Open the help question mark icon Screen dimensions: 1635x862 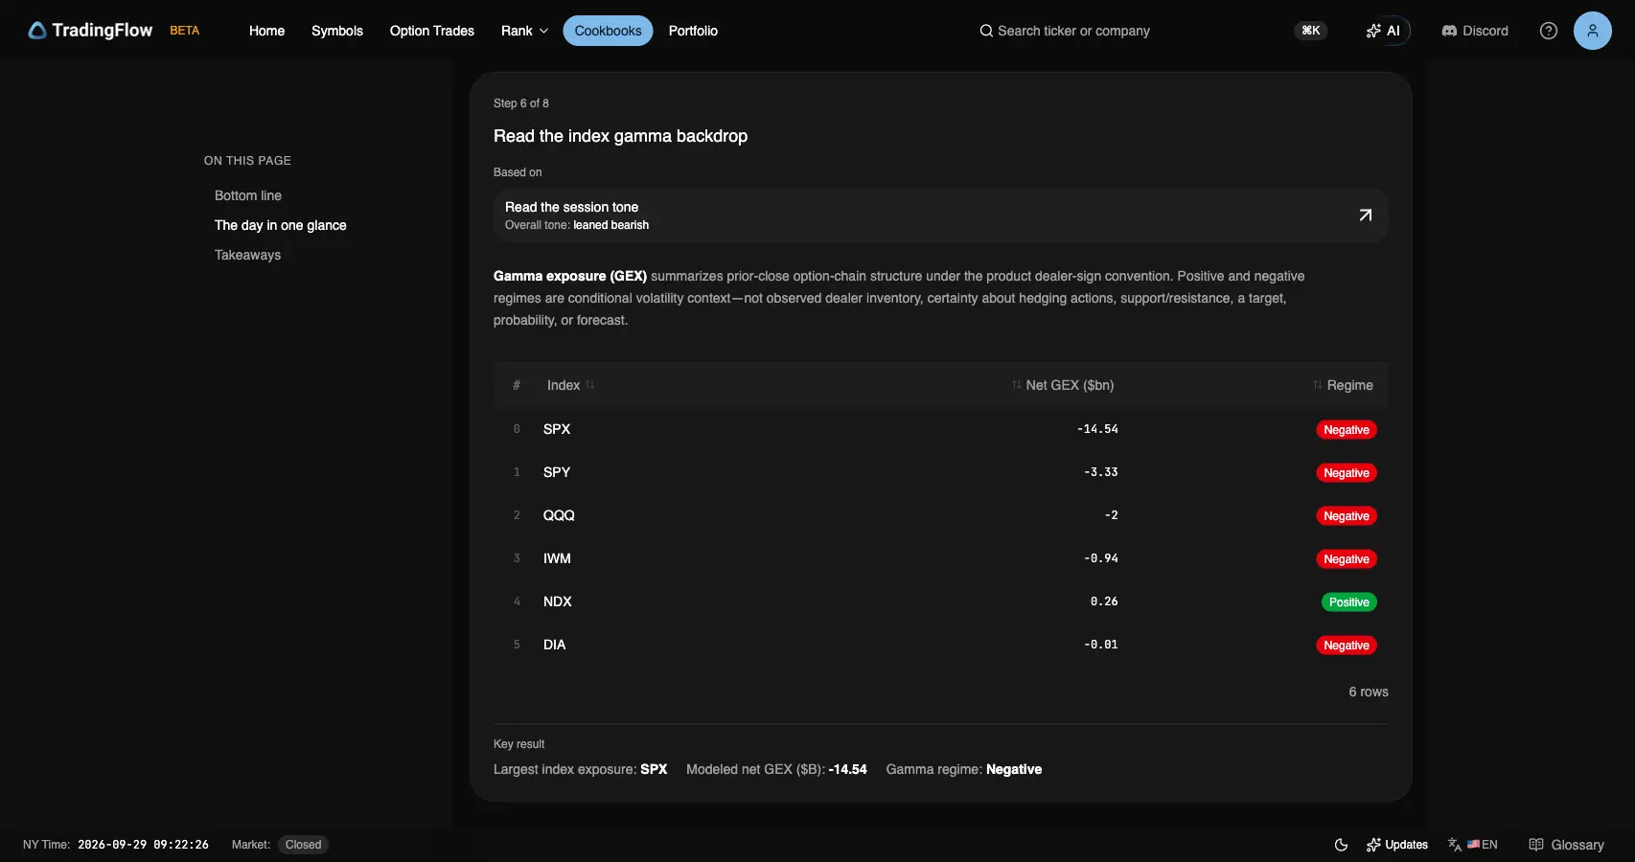(1548, 31)
